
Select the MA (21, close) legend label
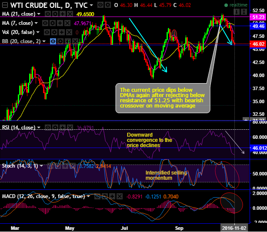click(x=19, y=14)
